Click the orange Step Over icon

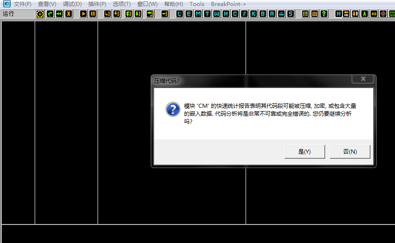tap(117, 14)
